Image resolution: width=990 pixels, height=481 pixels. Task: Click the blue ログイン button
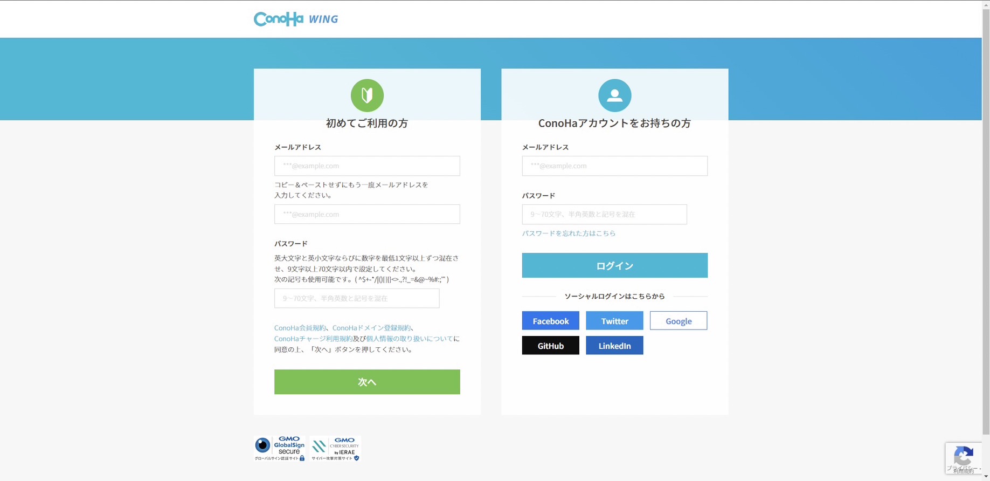614,265
